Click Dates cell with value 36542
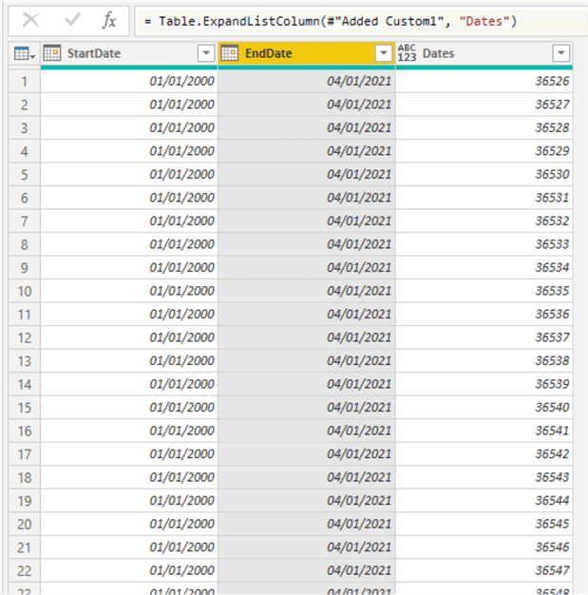 click(x=484, y=453)
